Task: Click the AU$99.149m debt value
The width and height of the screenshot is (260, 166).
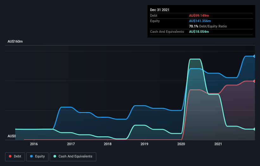Action: coord(199,15)
